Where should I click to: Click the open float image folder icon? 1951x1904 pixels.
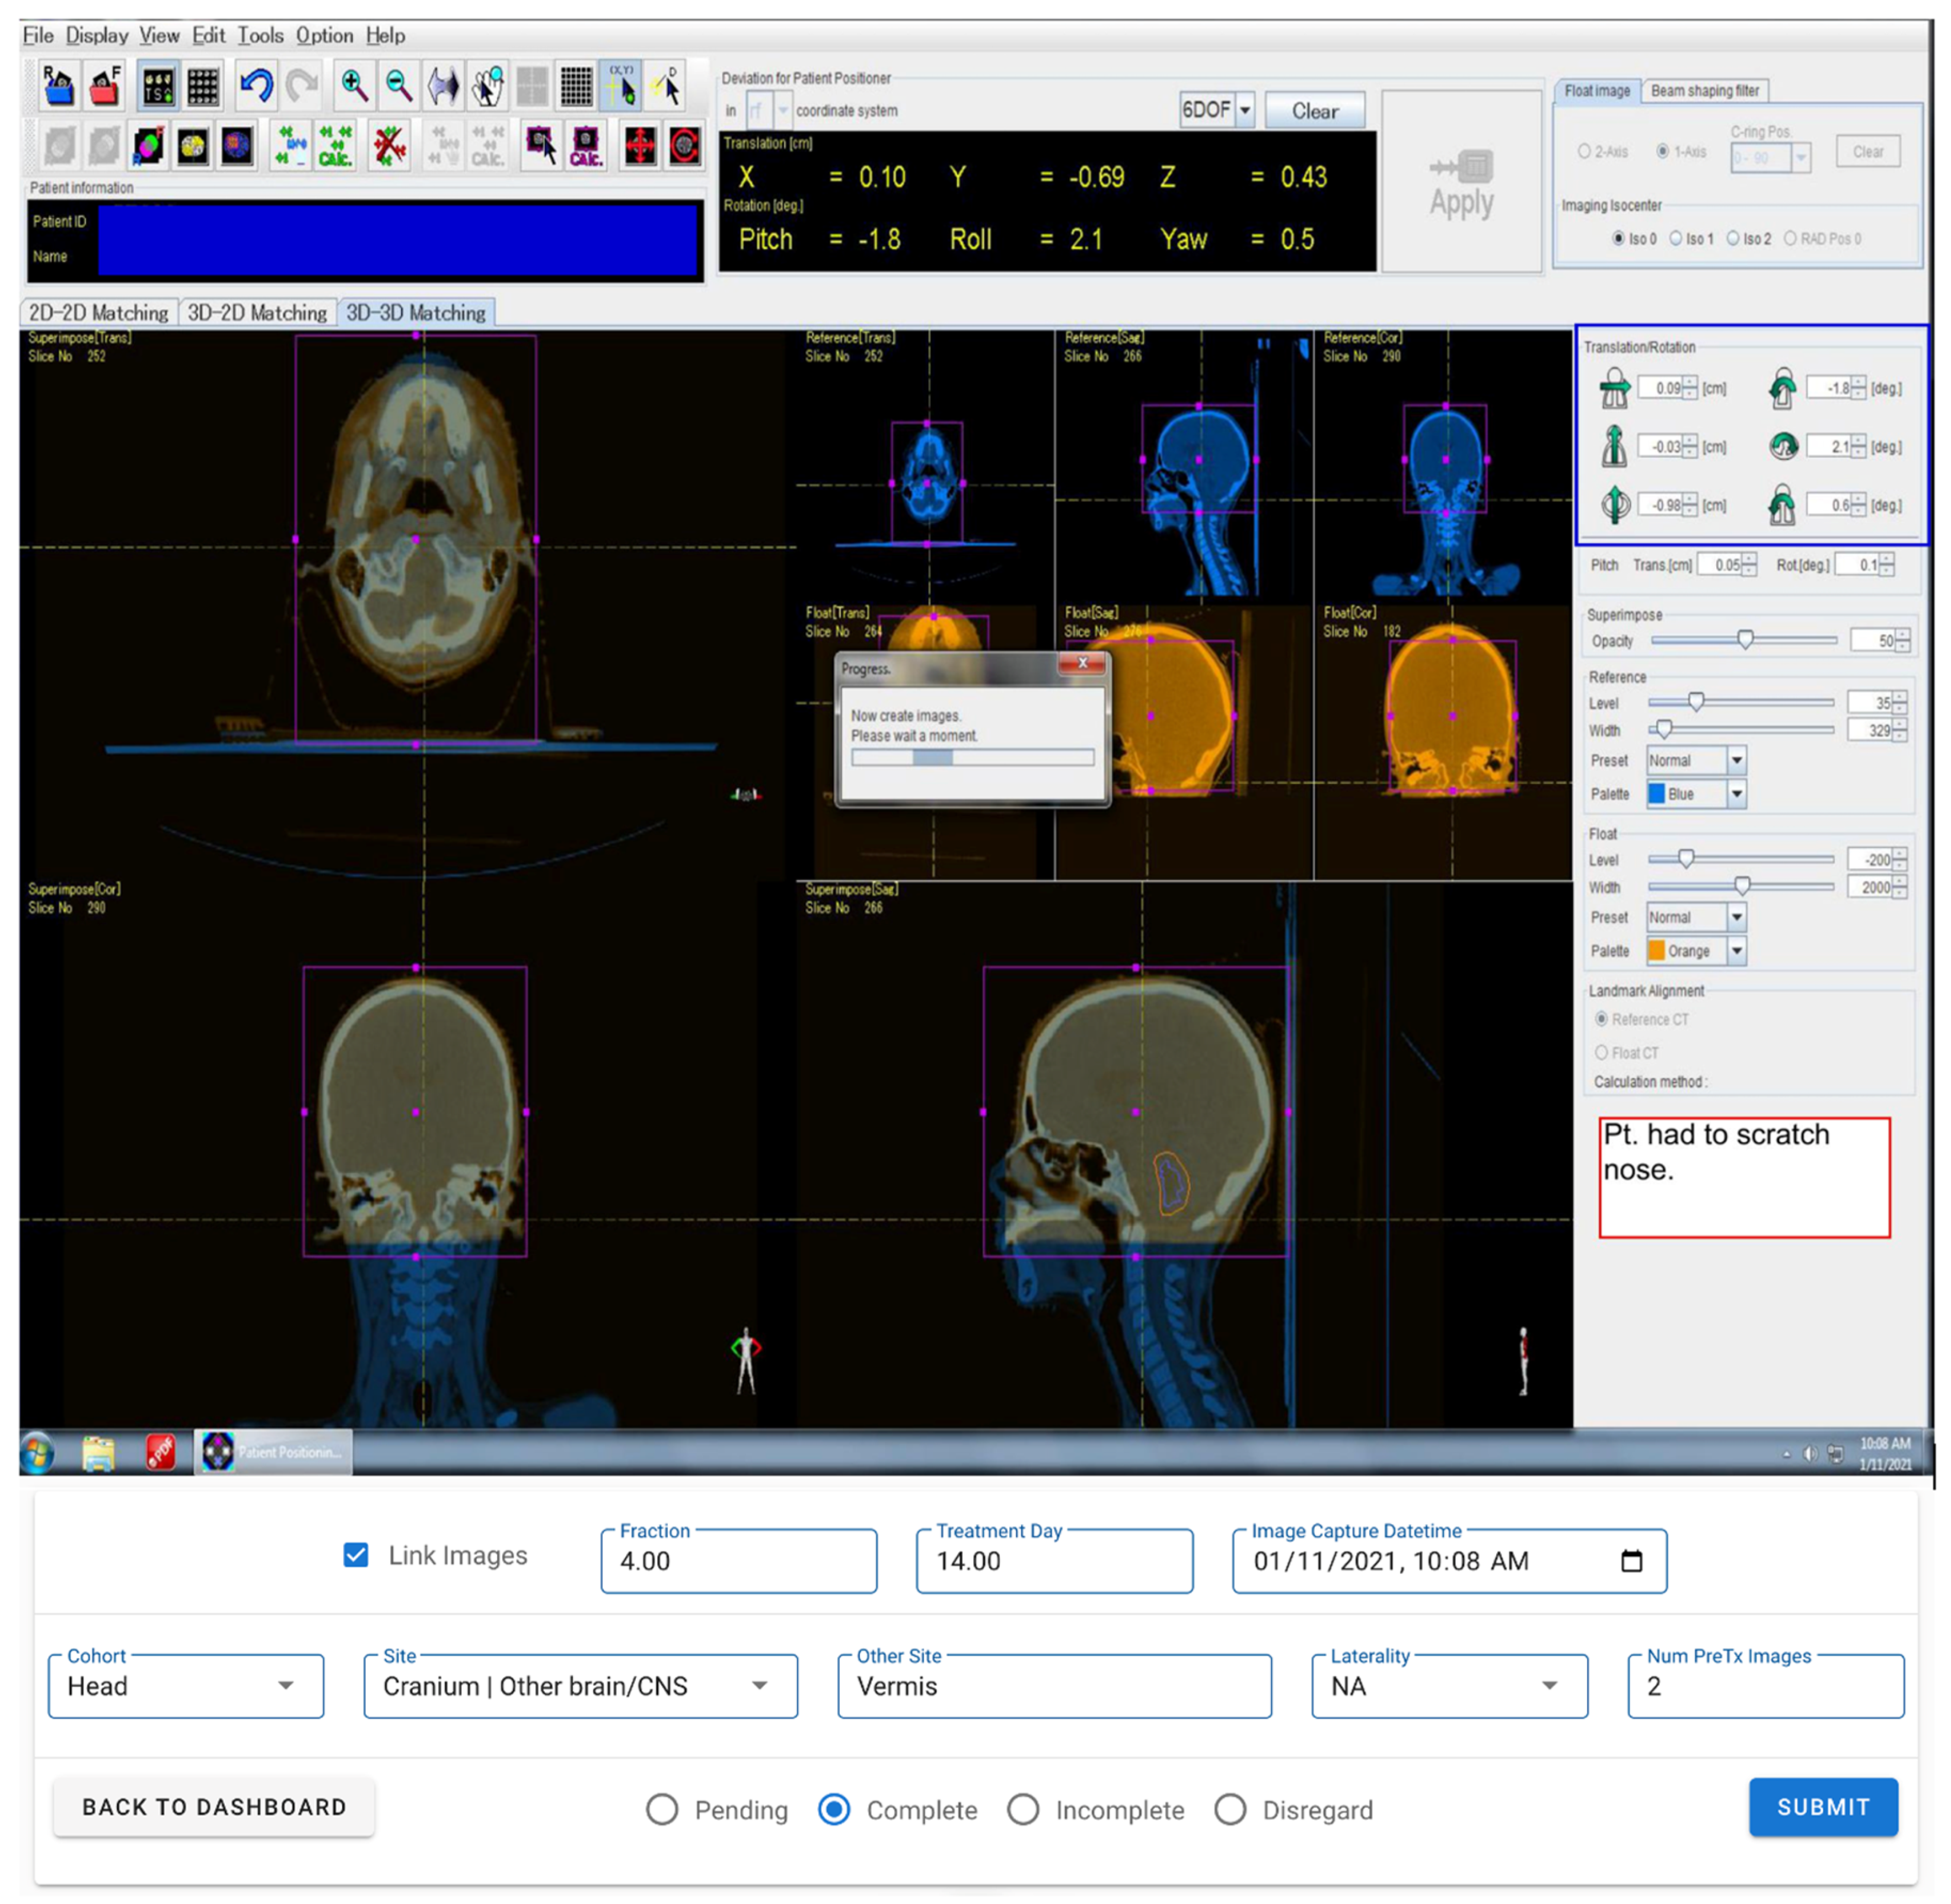(104, 86)
